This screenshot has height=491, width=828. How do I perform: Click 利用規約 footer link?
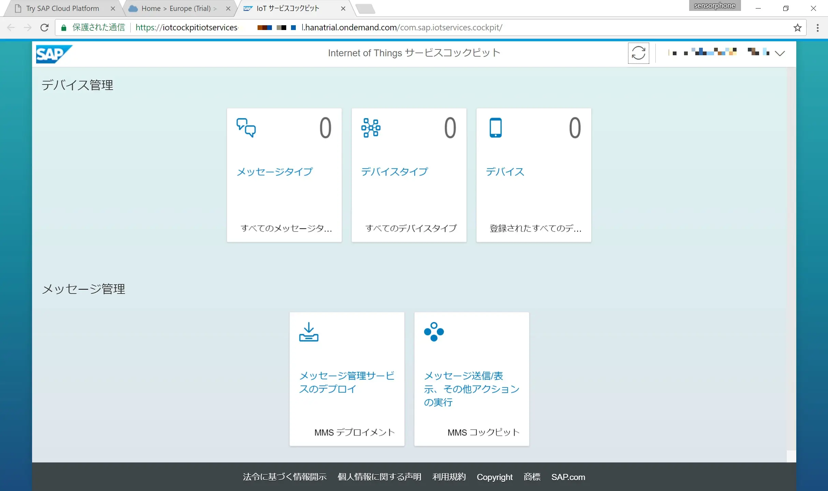[449, 477]
